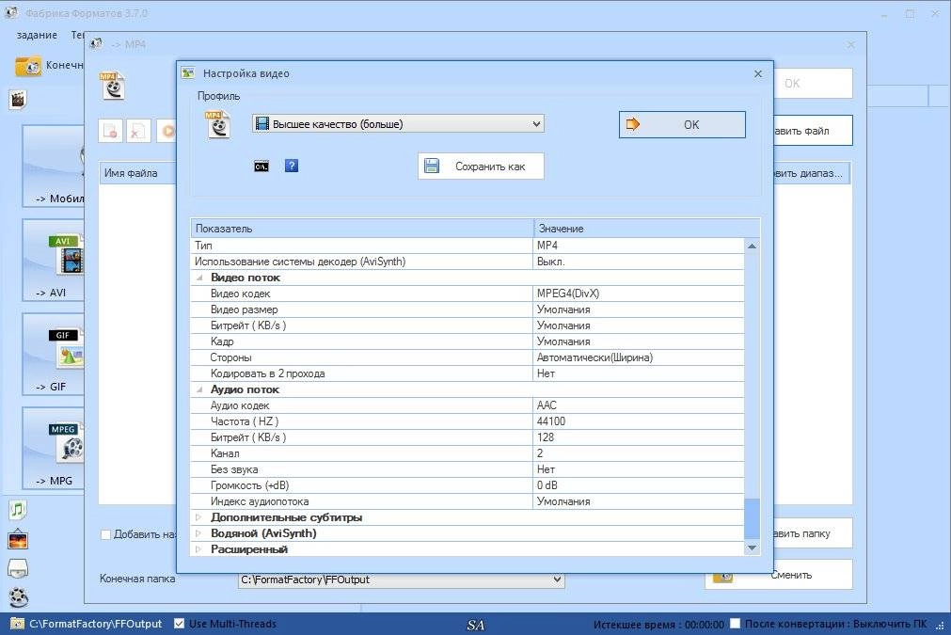
Task: Click the Значение column header
Action: [x=646, y=229]
